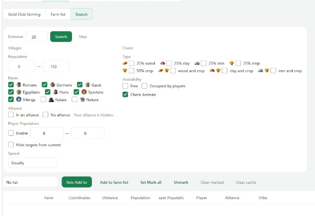The image size is (315, 216).
Task: Click the clay icon beside 25% clay
Action: point(162,63)
